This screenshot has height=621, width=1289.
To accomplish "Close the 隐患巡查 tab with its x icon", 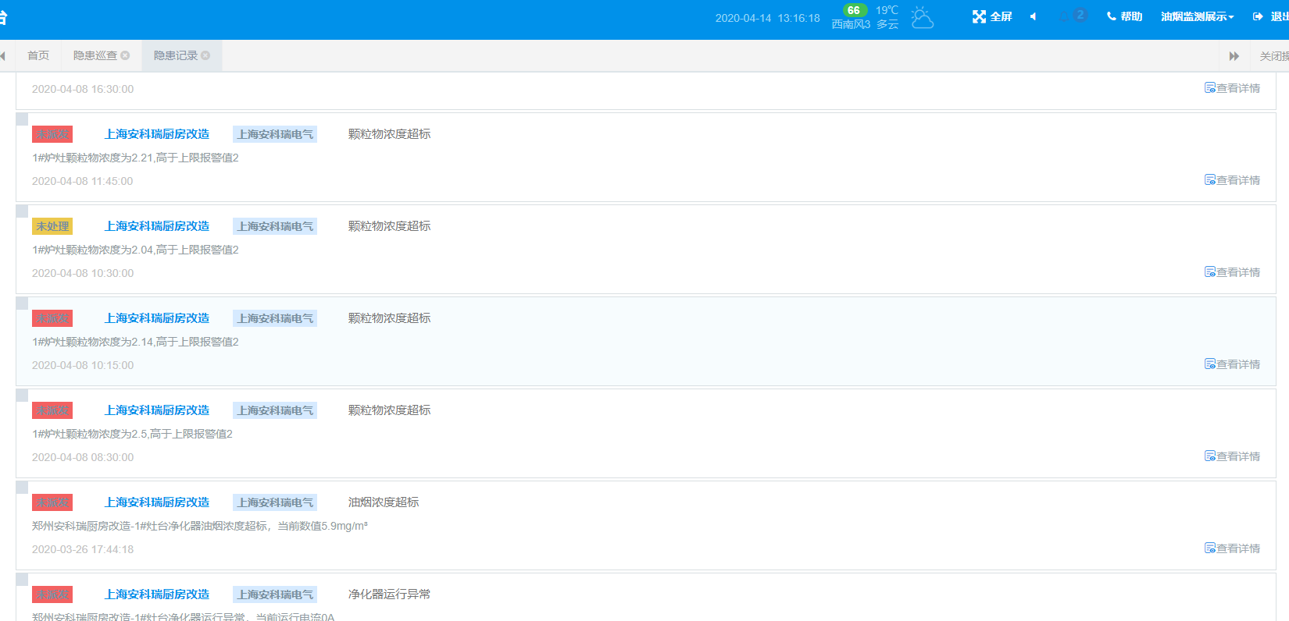I will [125, 55].
